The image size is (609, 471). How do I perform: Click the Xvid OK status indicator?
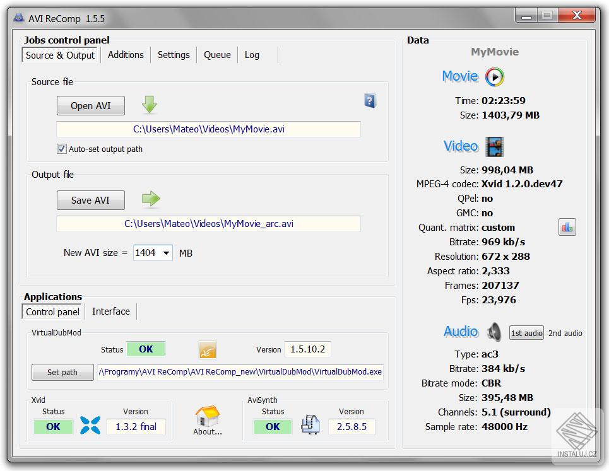click(x=53, y=427)
